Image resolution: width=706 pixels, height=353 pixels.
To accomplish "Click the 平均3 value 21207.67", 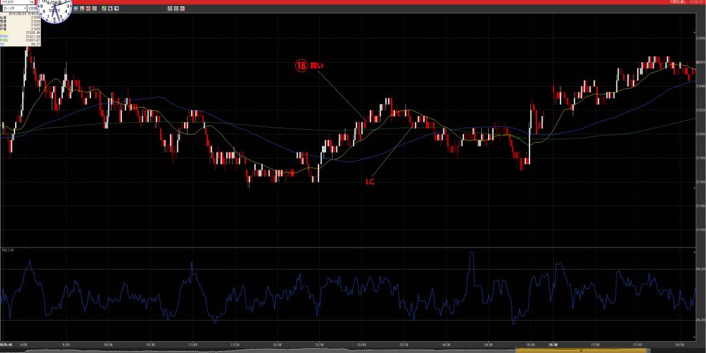I will point(33,40).
